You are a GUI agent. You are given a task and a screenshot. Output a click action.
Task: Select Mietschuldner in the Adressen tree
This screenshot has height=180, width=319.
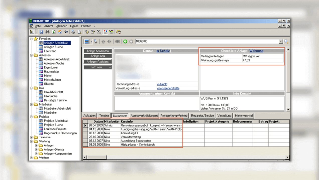coord(52,80)
